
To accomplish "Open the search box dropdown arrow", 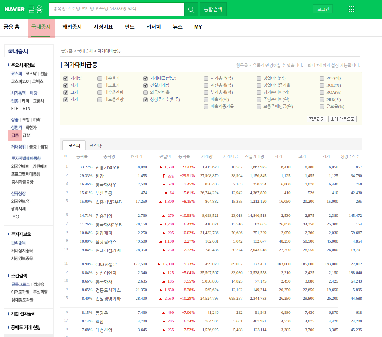I will tap(180, 9).
